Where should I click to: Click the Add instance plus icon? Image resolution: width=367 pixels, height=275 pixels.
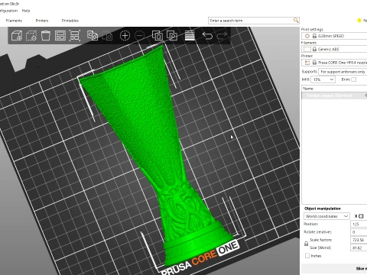pos(125,36)
